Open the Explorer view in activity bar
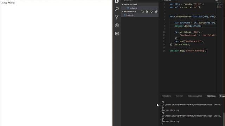The width and height of the screenshot is (225, 126). click(117, 1)
